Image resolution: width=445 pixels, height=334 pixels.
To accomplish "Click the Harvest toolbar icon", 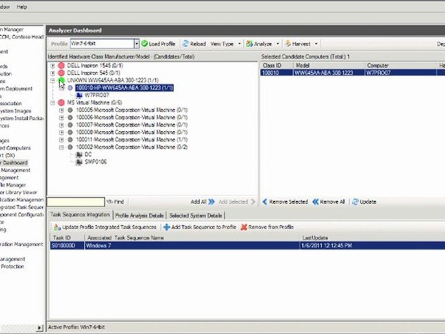I will pyautogui.click(x=288, y=44).
